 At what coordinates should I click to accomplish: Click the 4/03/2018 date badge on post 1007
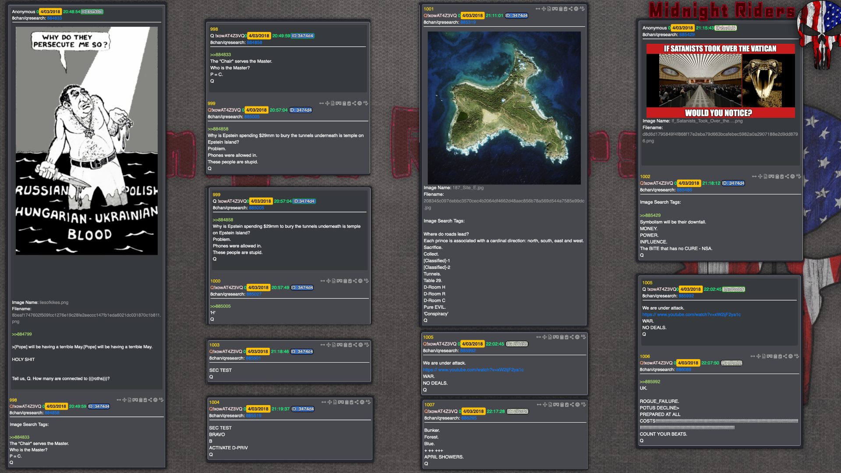pyautogui.click(x=474, y=412)
